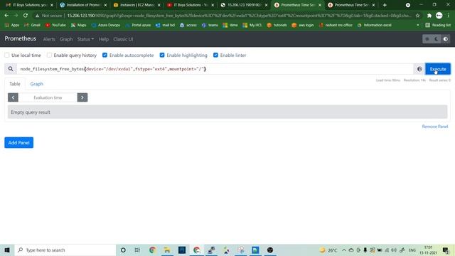The height and width of the screenshot is (256, 455).
Task: Click the Execute query button
Action: tap(438, 69)
